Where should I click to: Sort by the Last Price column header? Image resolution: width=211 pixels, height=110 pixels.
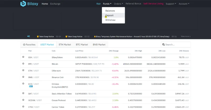pos(79,51)
